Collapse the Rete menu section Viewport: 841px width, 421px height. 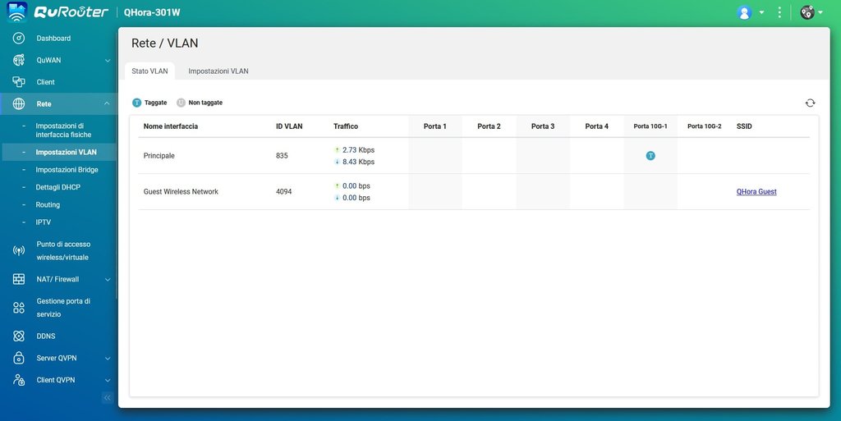pos(107,104)
